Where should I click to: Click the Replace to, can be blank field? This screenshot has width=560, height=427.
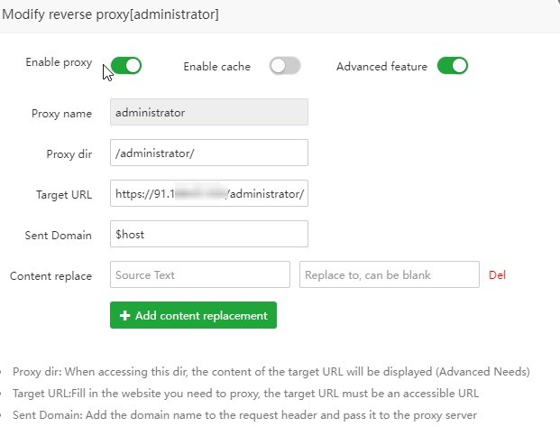pos(389,275)
